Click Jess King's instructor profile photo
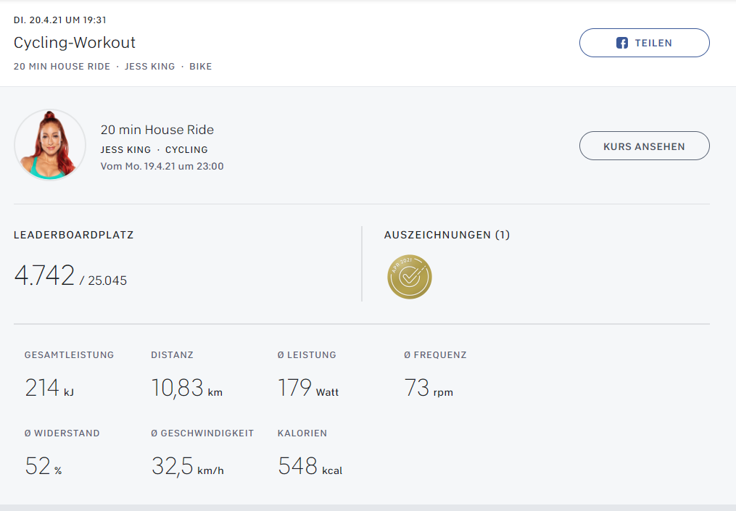This screenshot has height=511, width=736. [50, 145]
